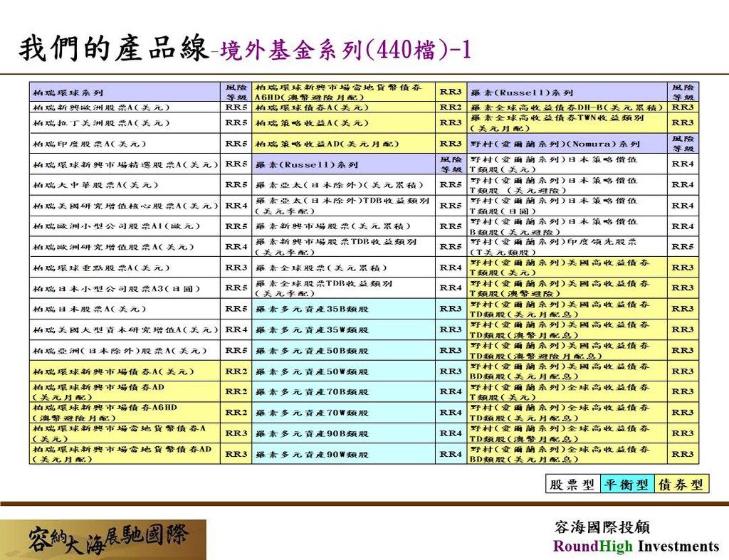Image resolution: width=729 pixels, height=560 pixels.
Task: Click the 柏瑞環球系列 header cell
Action: click(125, 93)
